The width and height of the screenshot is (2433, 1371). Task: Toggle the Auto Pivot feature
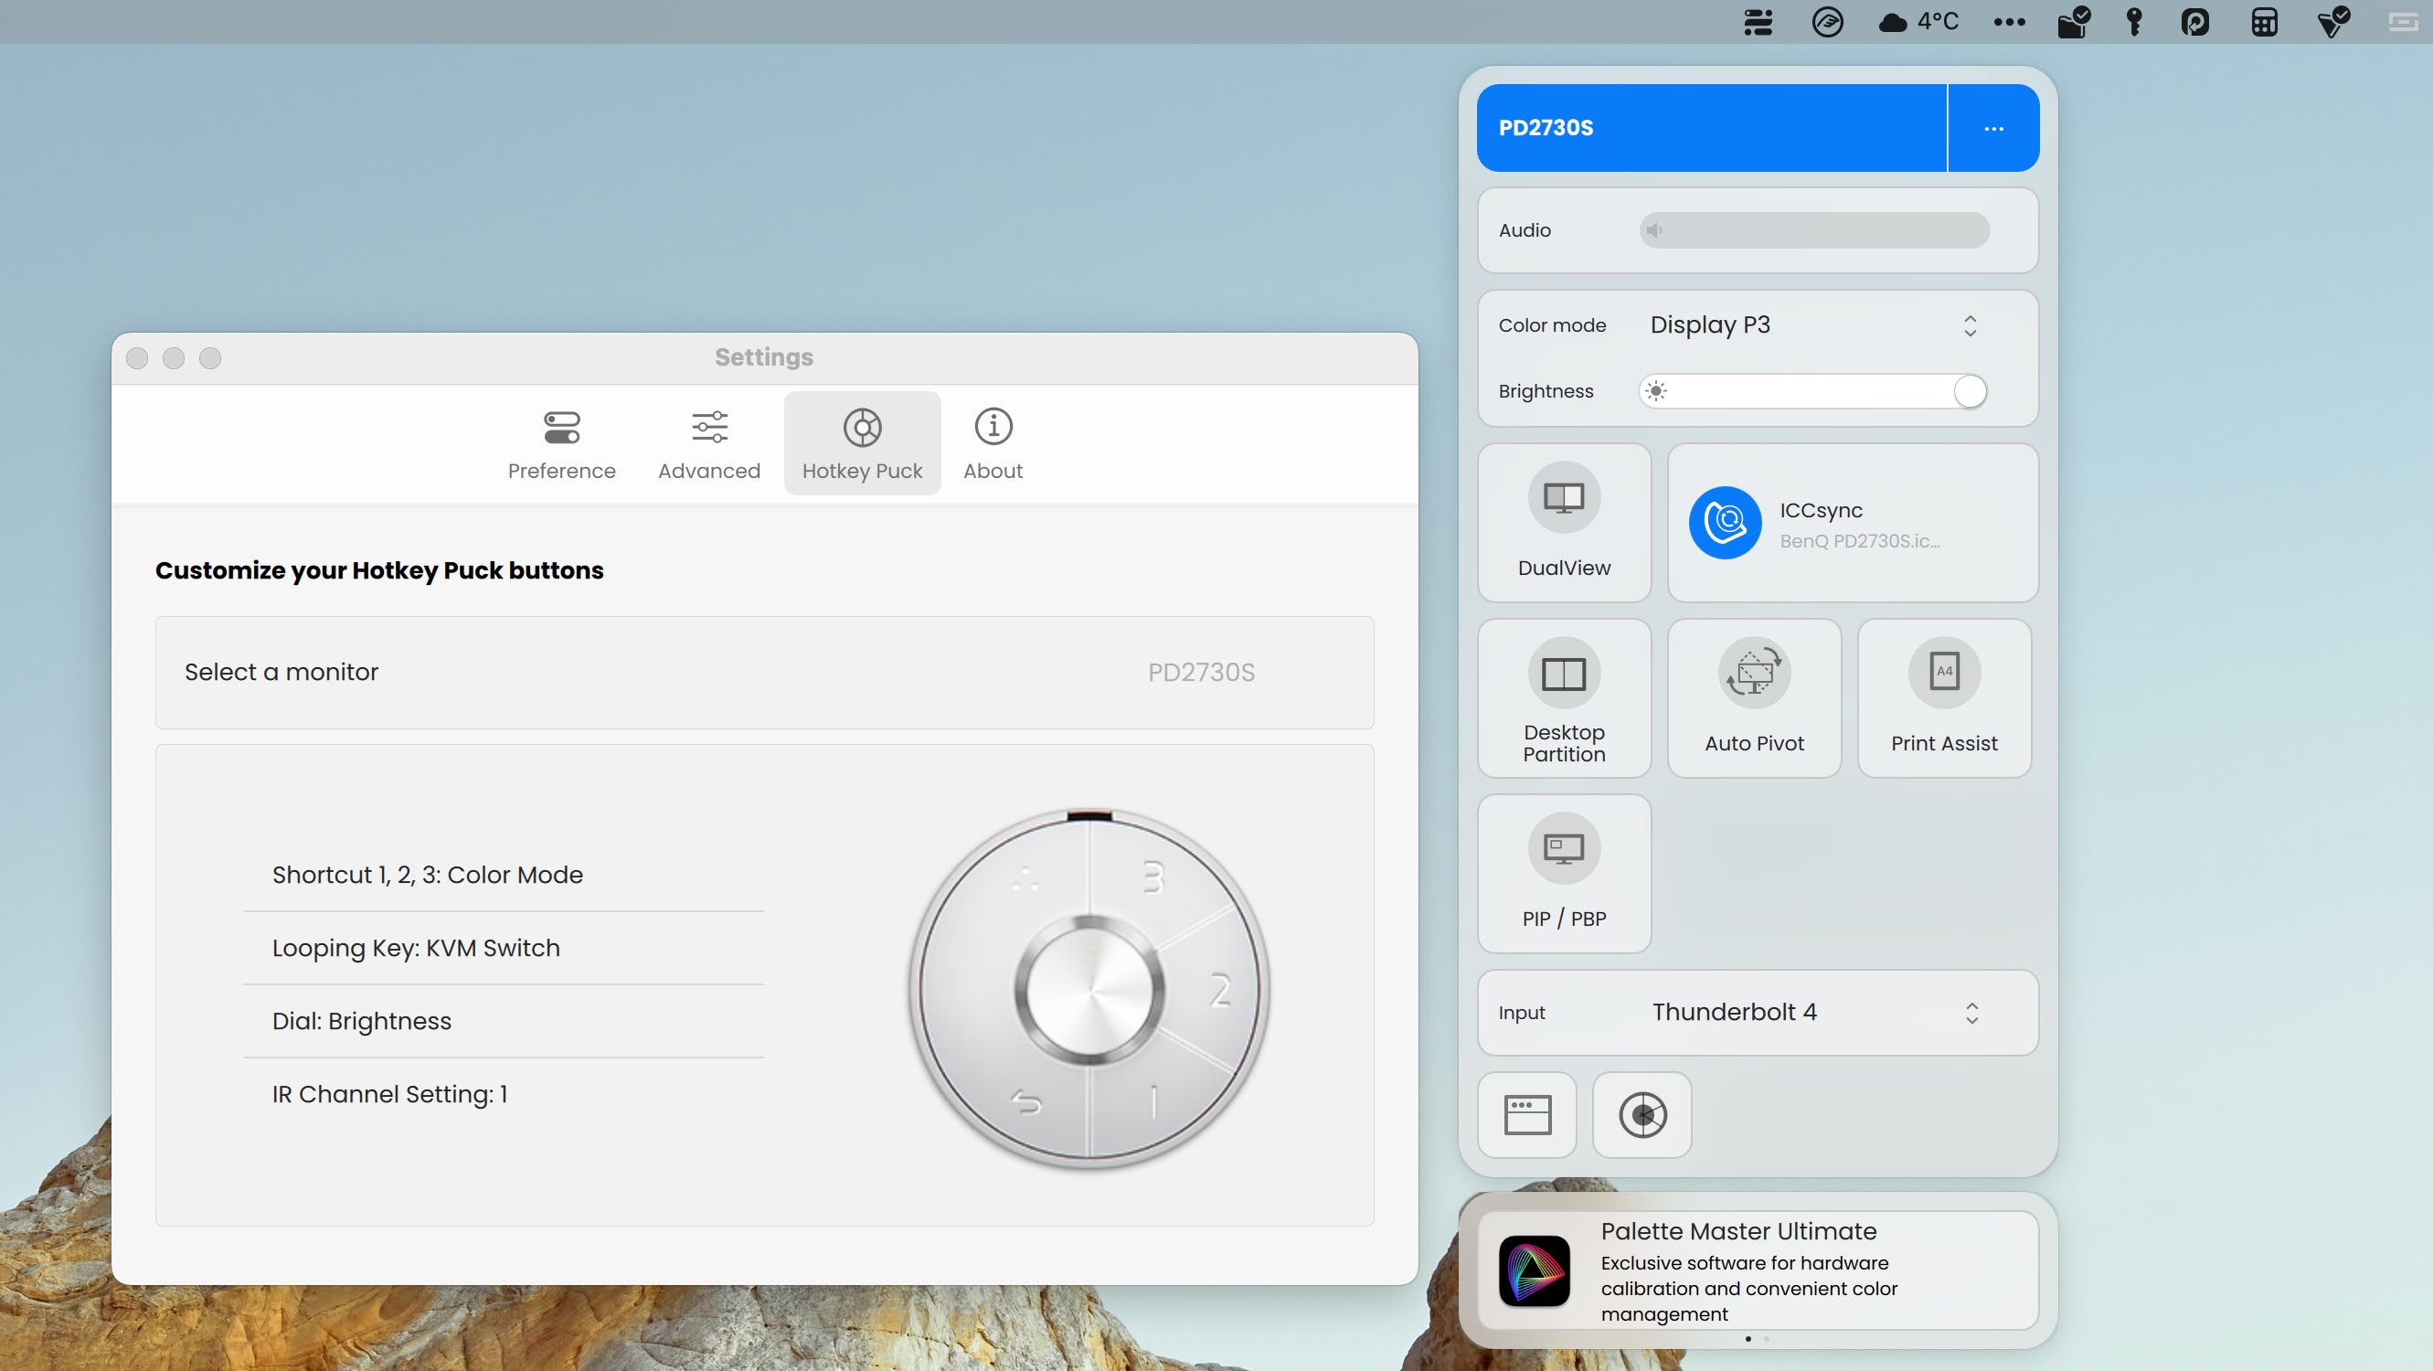(x=1754, y=698)
